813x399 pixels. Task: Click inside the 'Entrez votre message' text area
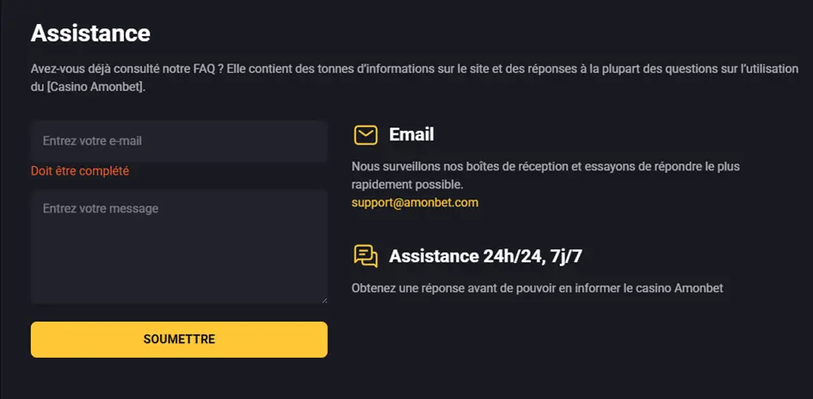pos(179,247)
